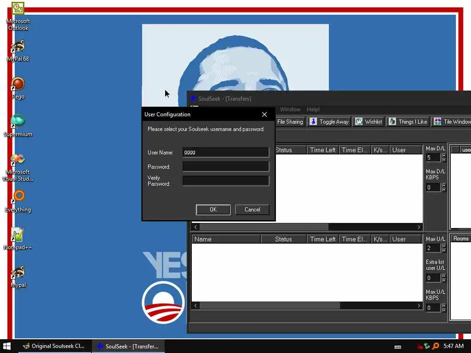471x353 pixels.
Task: Click Max U/L value box
Action: coord(433,248)
